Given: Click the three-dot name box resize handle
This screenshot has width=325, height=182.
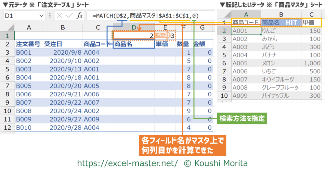Looking at the screenshot, I should tap(50, 16).
